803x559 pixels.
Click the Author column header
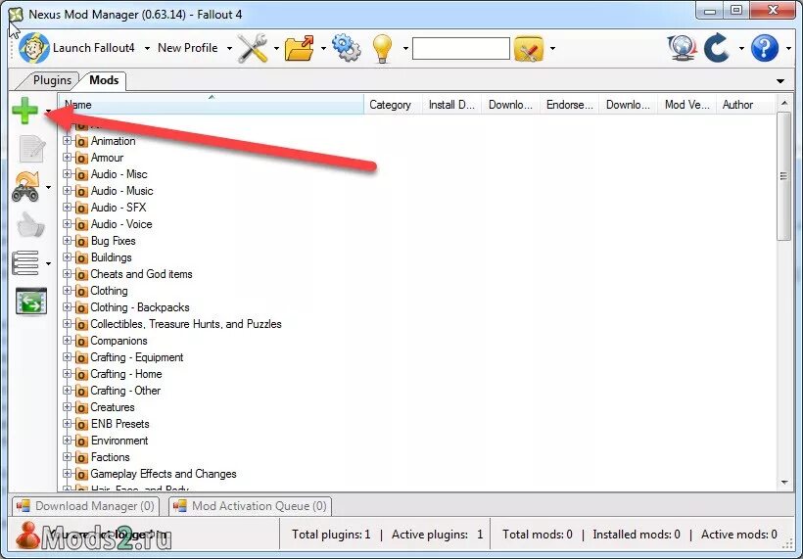[745, 105]
